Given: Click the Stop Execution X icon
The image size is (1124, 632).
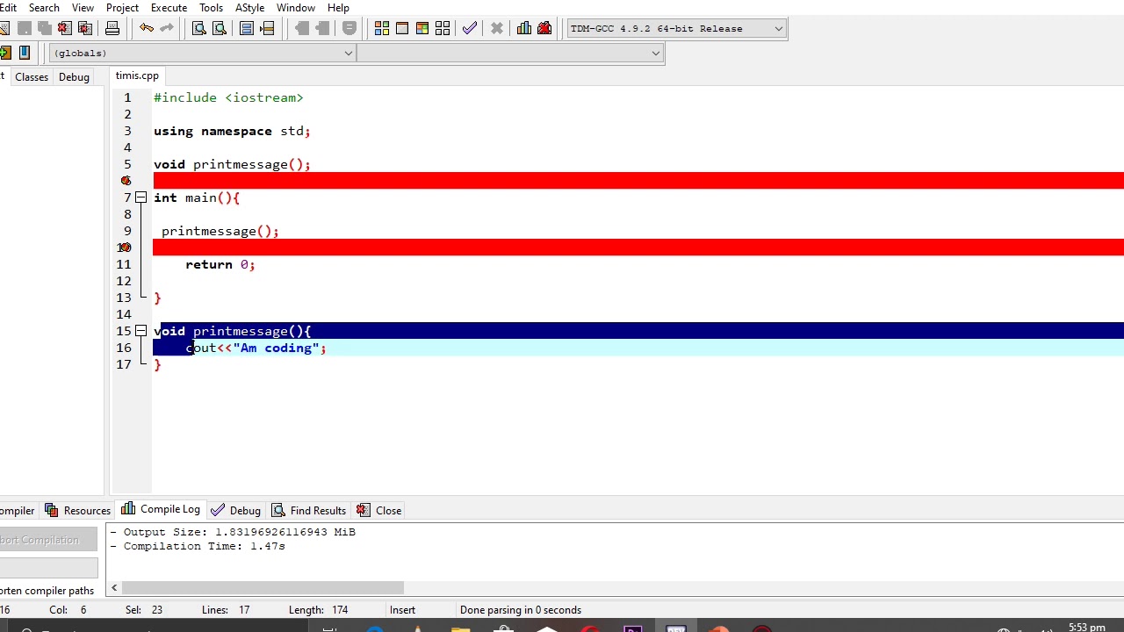Looking at the screenshot, I should click(497, 28).
